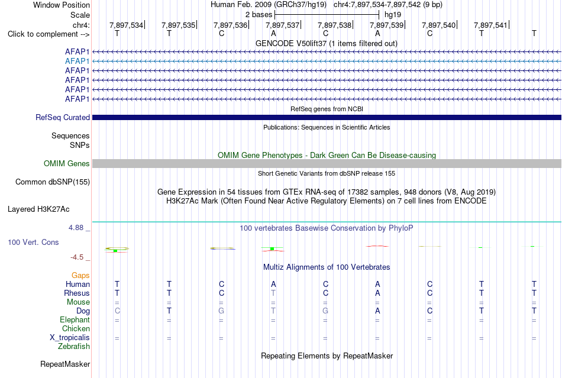Click the RepeatMasker track label

click(65, 364)
